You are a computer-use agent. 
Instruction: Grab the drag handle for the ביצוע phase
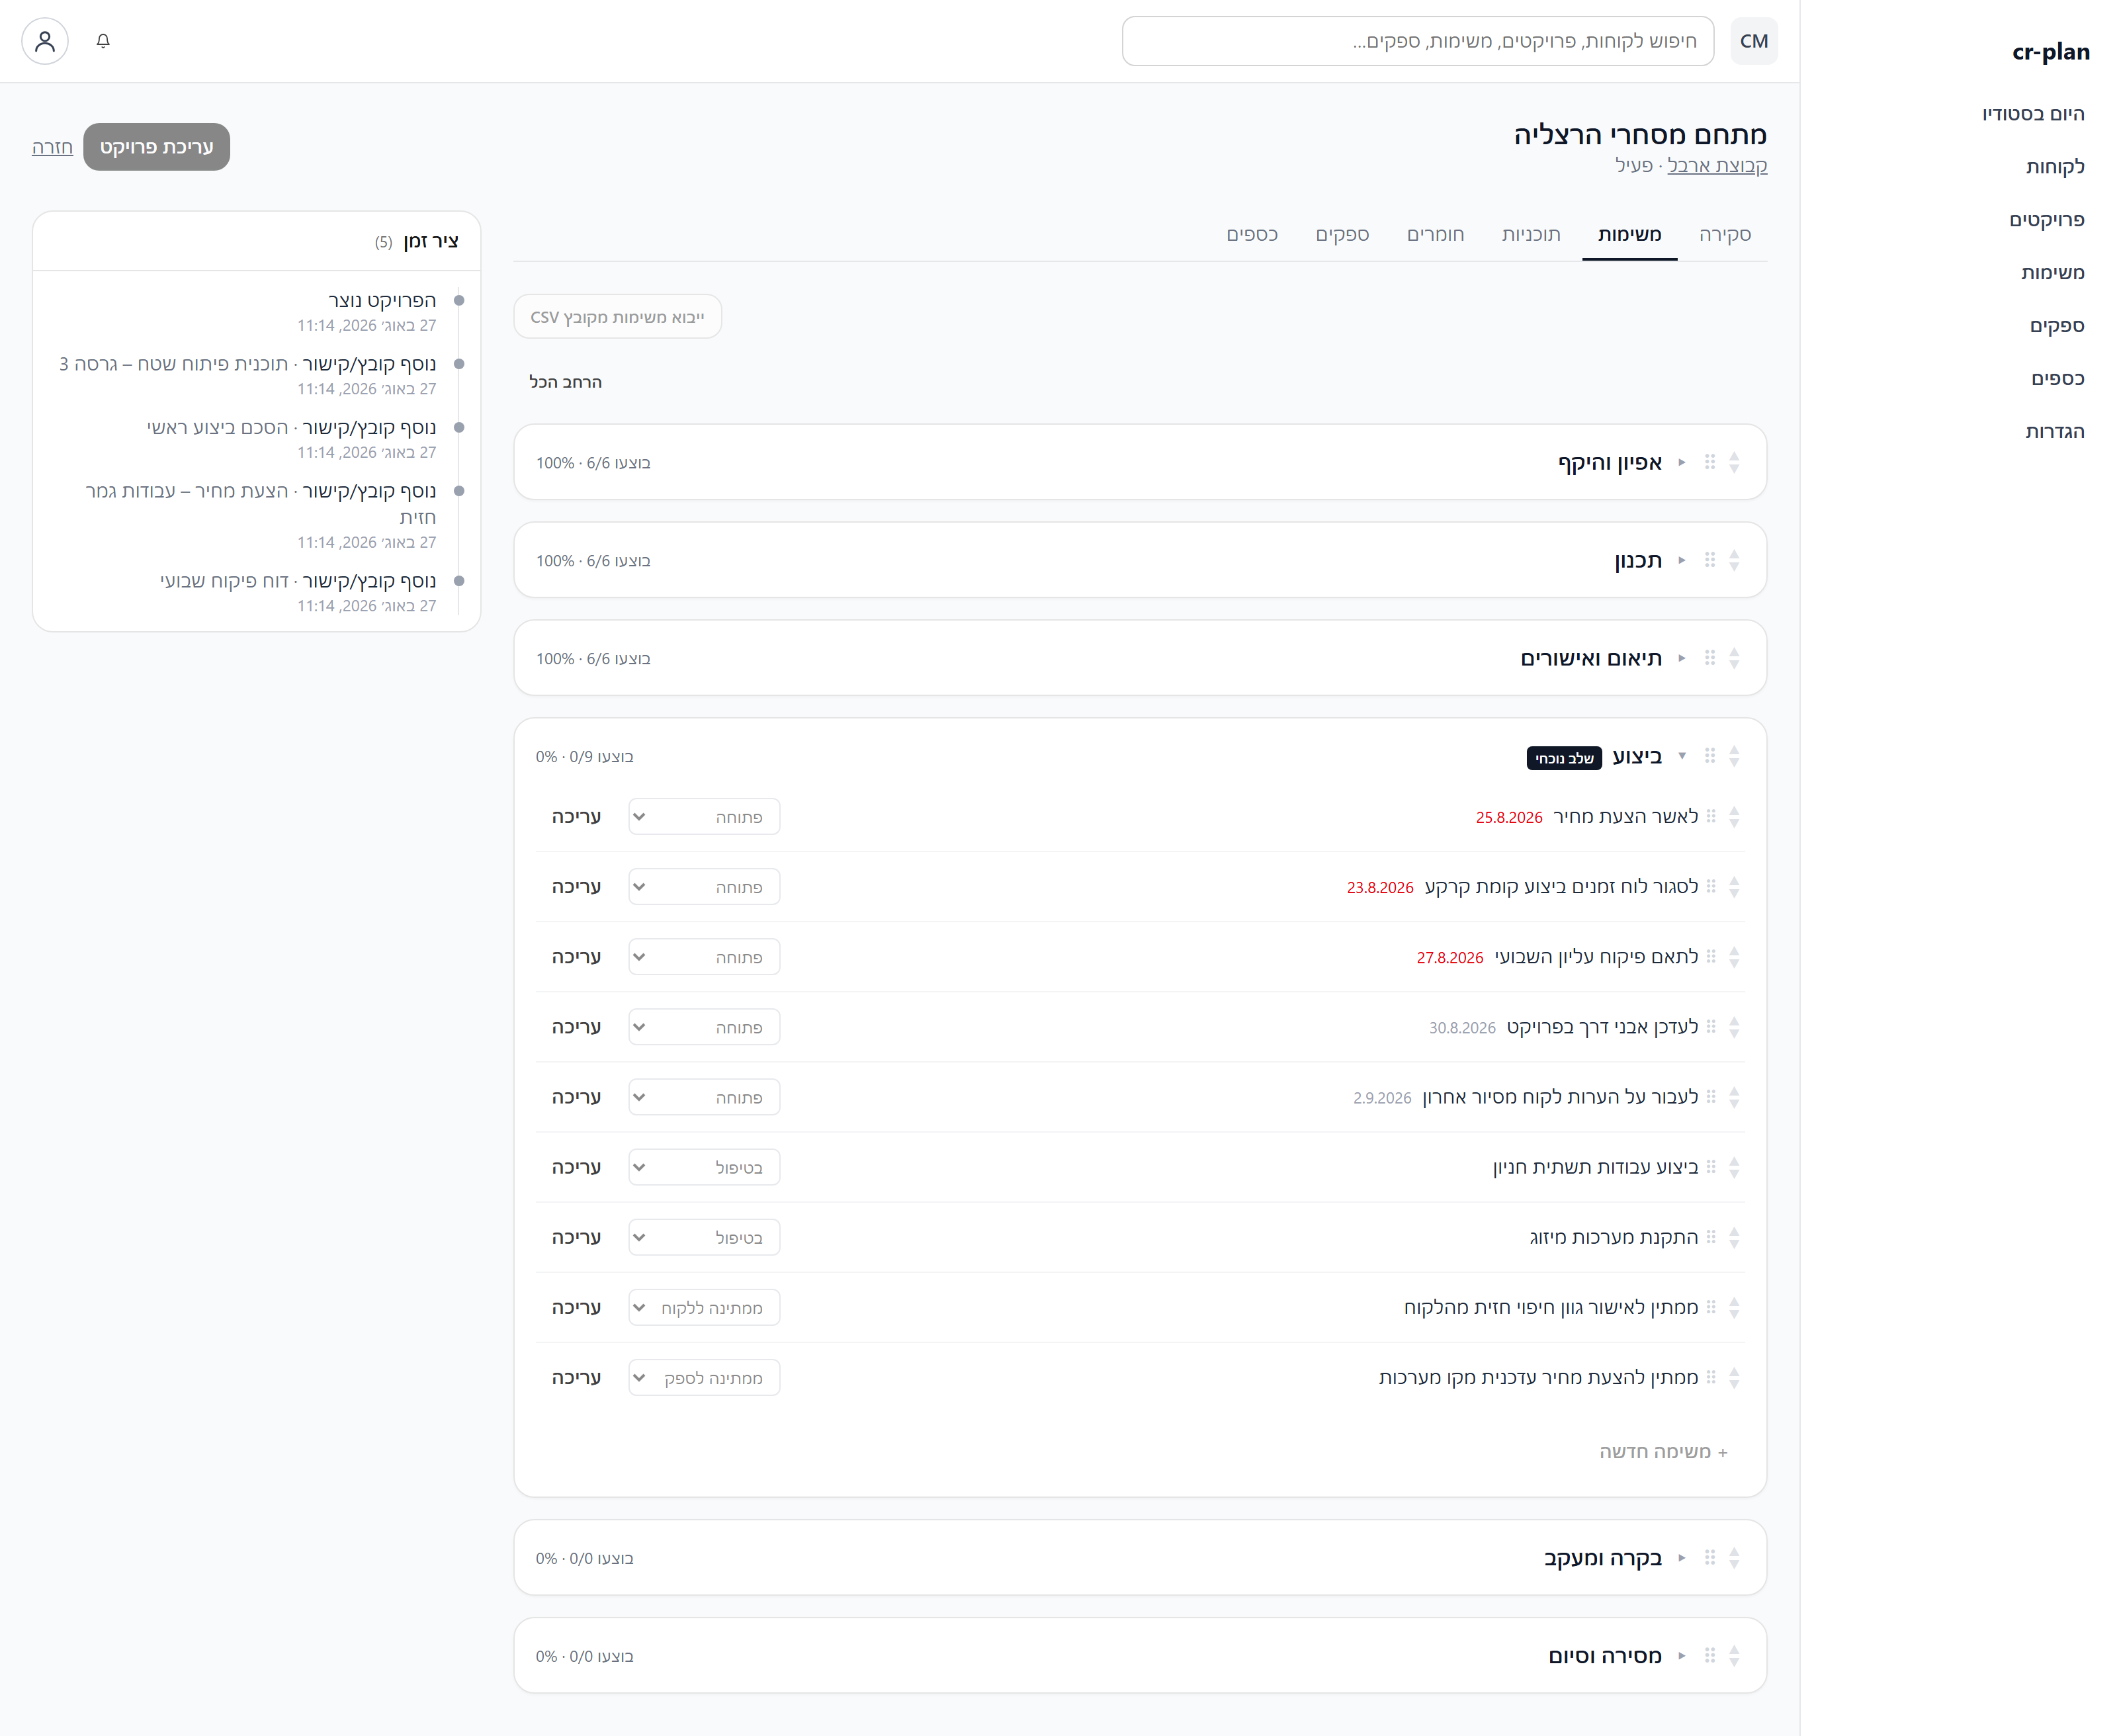tap(1710, 756)
